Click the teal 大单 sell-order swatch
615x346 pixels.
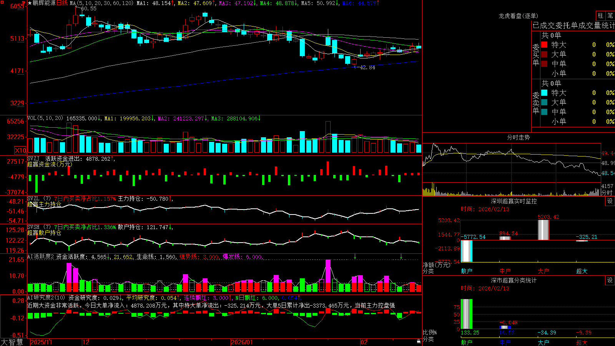pos(544,102)
